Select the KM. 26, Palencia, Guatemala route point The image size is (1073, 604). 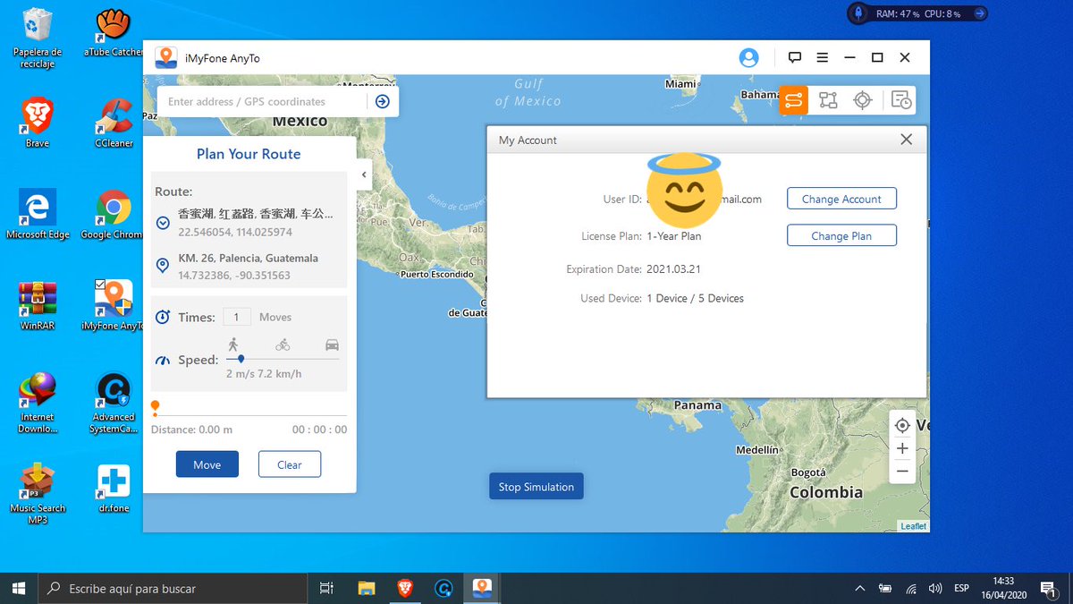point(249,266)
